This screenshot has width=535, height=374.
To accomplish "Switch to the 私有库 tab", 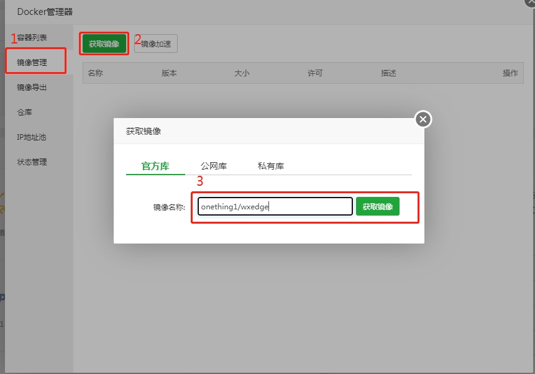I will click(x=271, y=166).
